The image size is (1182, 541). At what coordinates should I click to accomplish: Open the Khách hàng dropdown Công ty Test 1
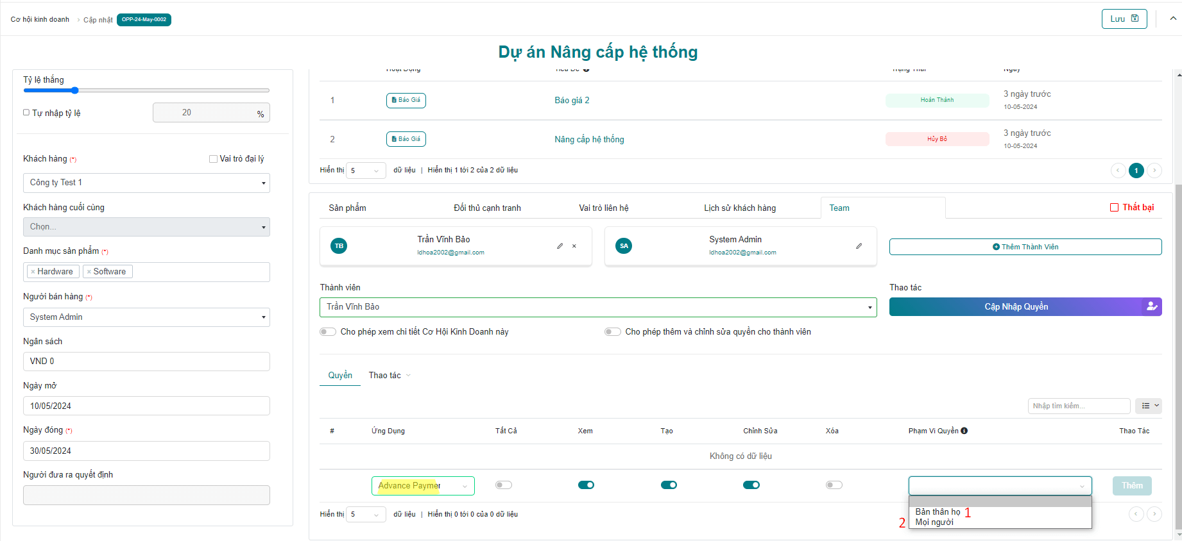tap(146, 183)
